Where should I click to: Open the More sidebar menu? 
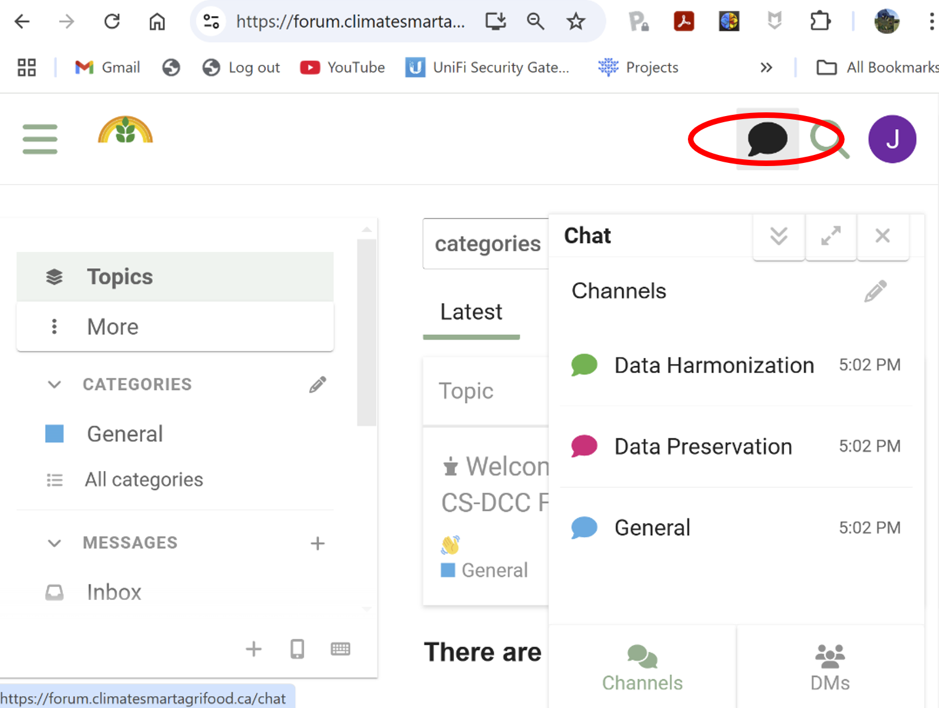point(175,327)
